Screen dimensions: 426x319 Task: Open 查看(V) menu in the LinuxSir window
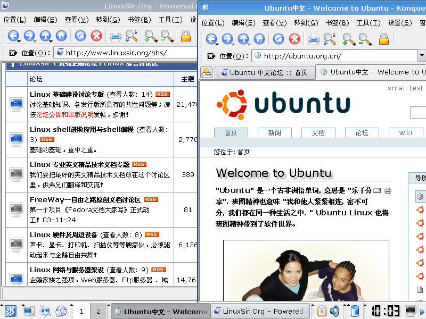(77, 20)
